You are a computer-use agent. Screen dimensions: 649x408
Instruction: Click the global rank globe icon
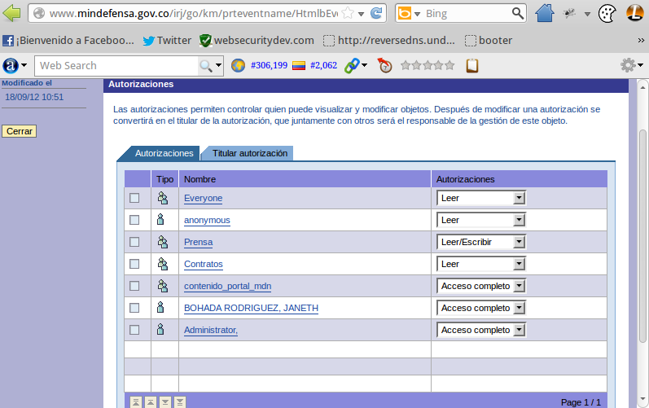click(238, 65)
